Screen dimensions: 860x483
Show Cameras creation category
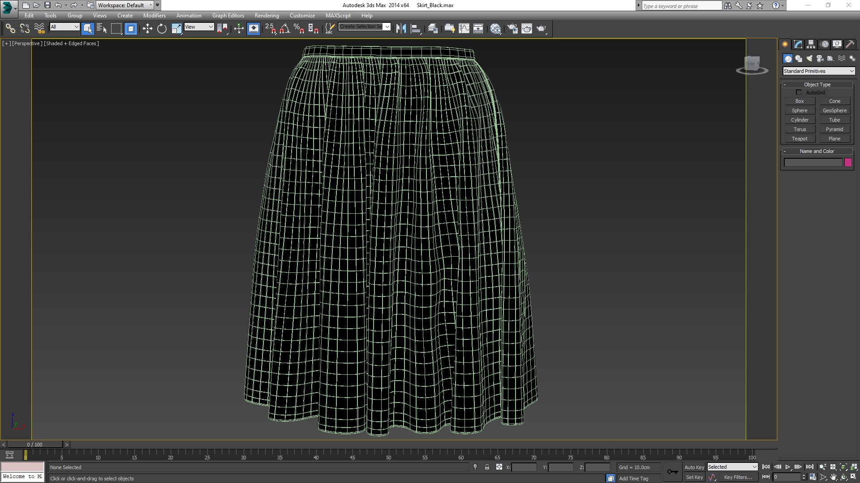click(x=820, y=59)
